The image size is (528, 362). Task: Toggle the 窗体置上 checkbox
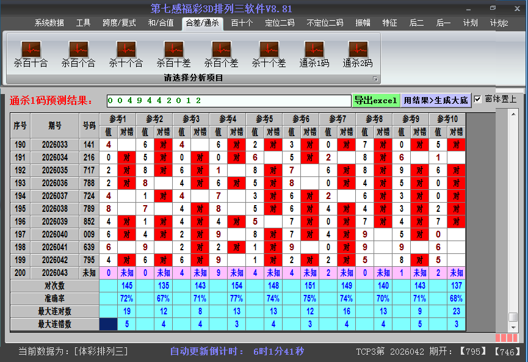coord(478,100)
